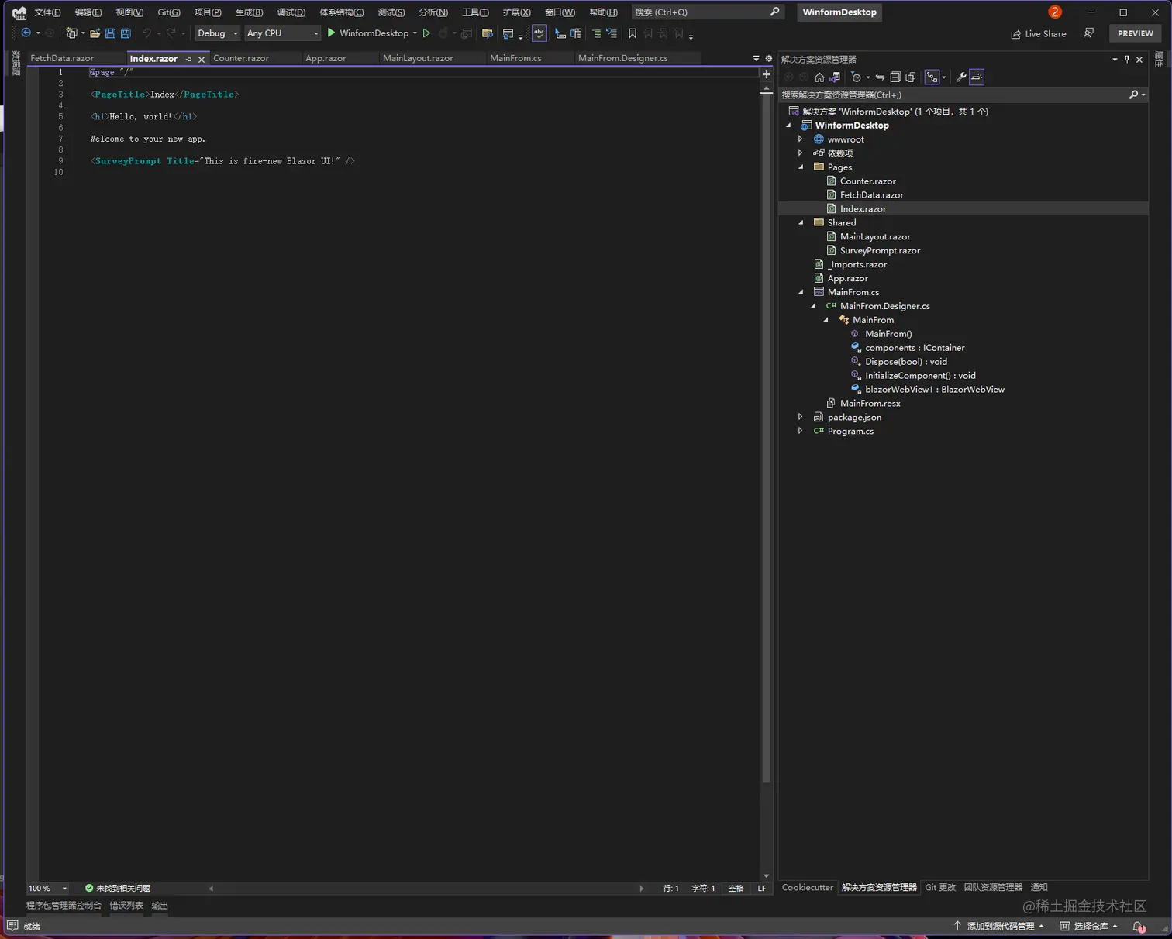Collapse the Shared folder
The width and height of the screenshot is (1172, 939).
coord(801,222)
